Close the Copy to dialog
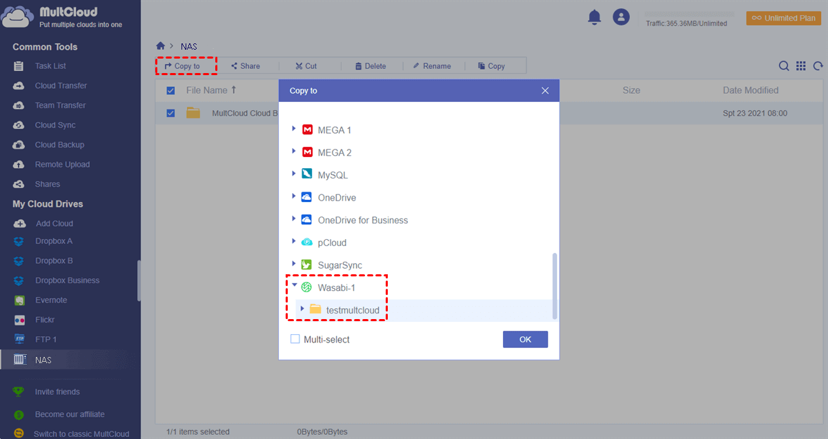 point(545,90)
